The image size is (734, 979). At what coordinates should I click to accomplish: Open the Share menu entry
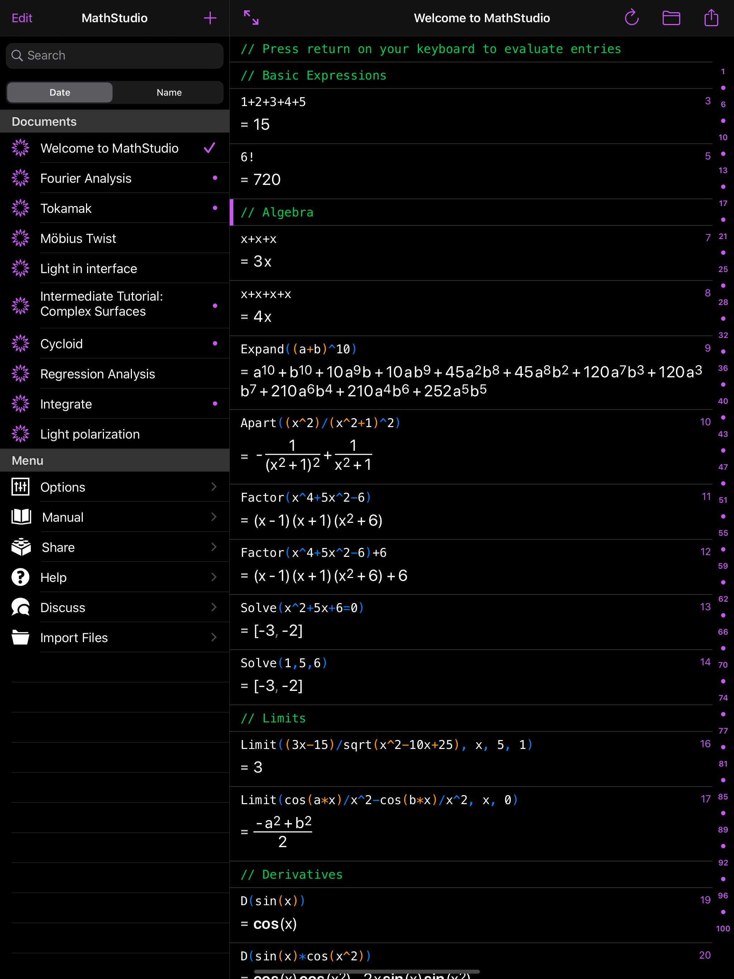58,547
